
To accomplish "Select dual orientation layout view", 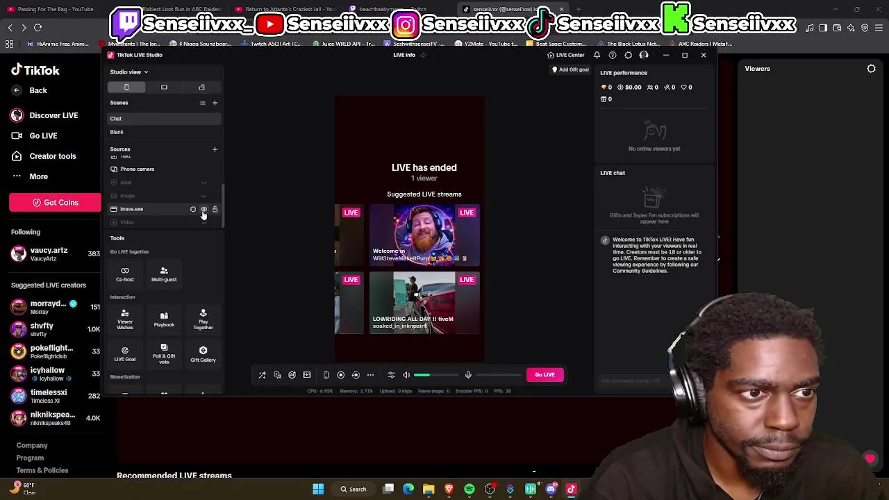I will 201,87.
